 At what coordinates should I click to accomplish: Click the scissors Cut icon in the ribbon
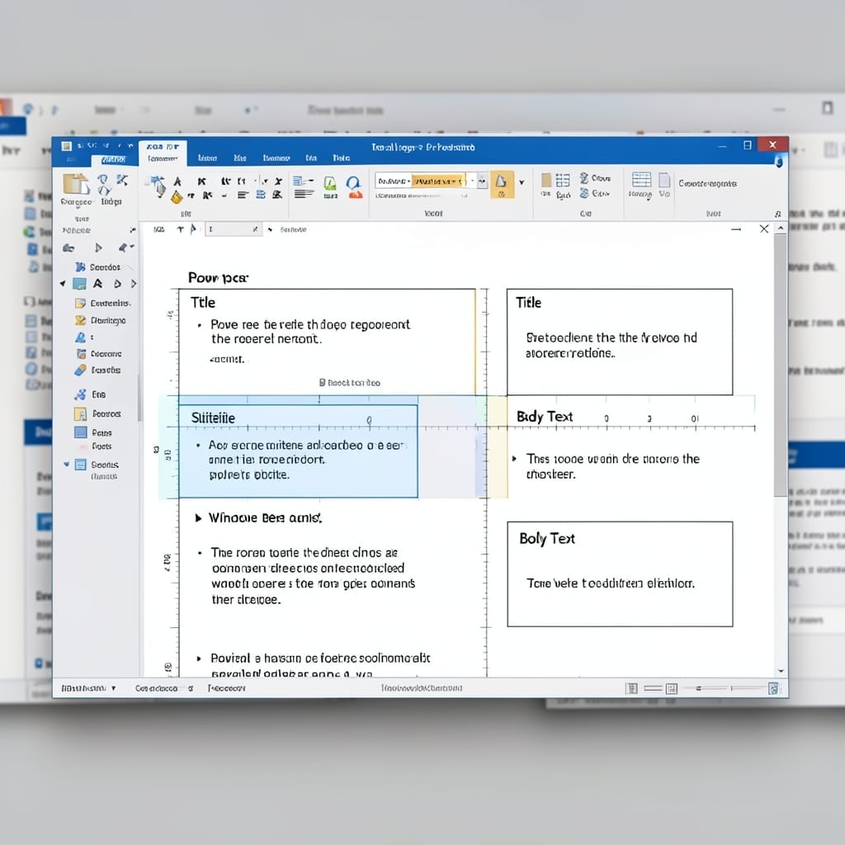(x=122, y=180)
